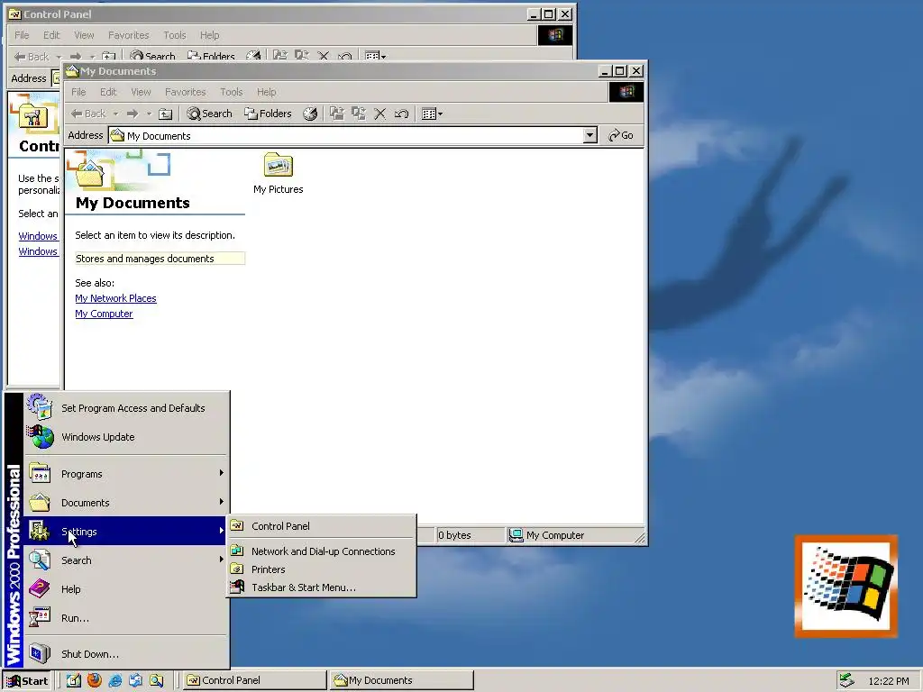Click the Up folder icon in My Documents toolbar

click(x=166, y=114)
